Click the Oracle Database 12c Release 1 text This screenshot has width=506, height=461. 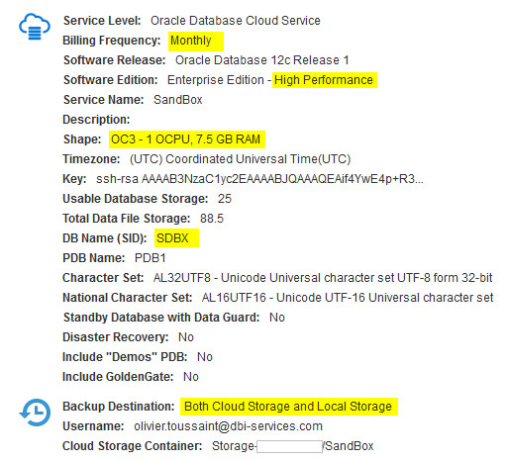click(261, 60)
